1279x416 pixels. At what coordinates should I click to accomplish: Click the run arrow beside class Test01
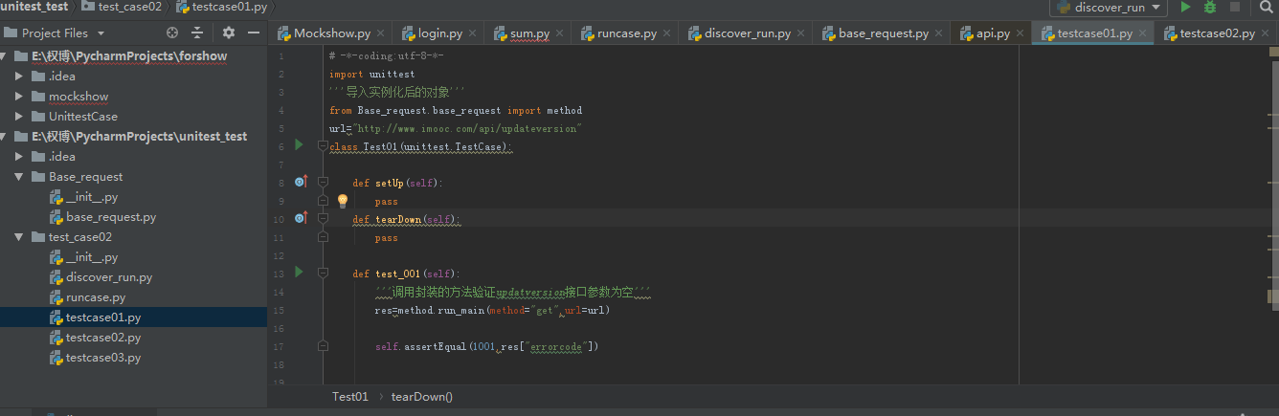coord(299,144)
